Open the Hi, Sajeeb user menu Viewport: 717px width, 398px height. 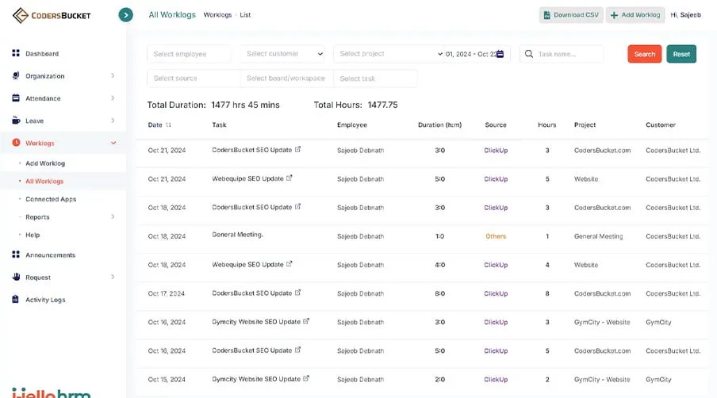pyautogui.click(x=685, y=15)
